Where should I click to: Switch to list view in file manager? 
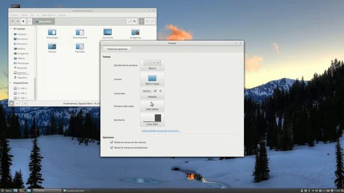pos(147,21)
